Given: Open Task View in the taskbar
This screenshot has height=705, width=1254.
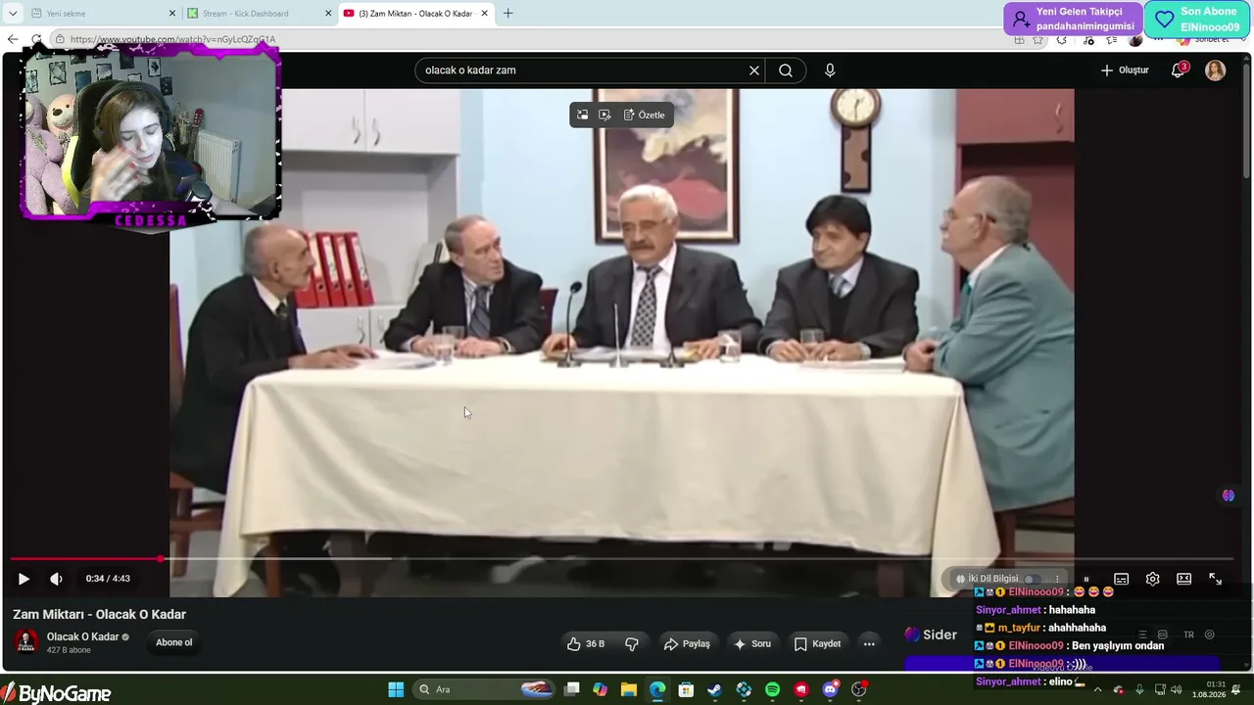Looking at the screenshot, I should pos(572,689).
